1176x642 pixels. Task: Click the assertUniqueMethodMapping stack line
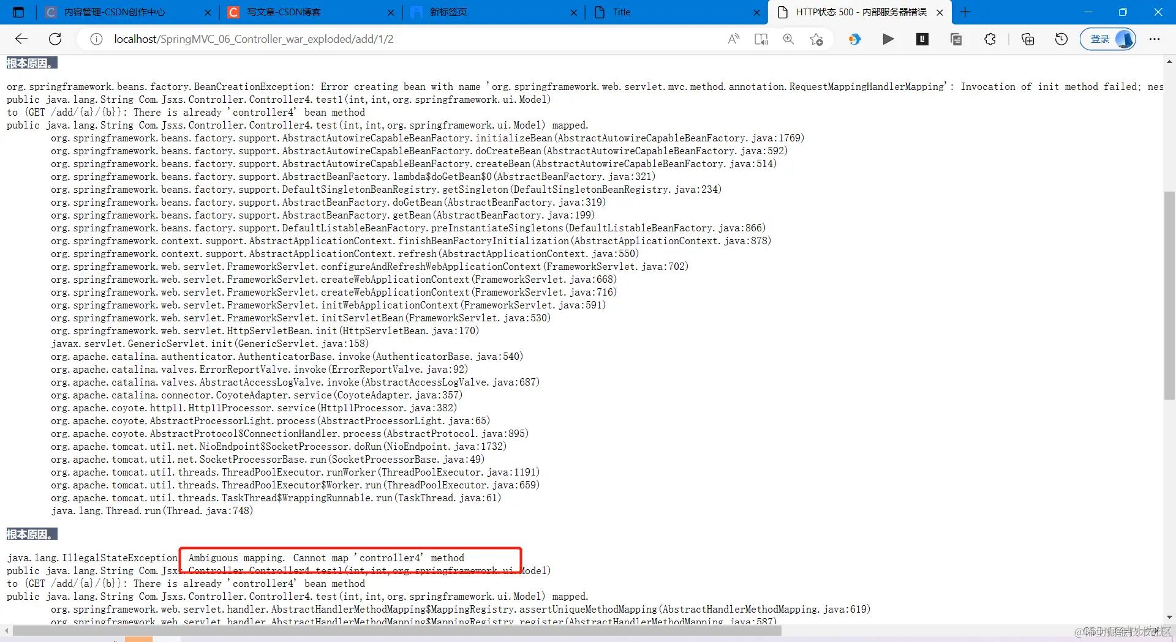click(461, 609)
